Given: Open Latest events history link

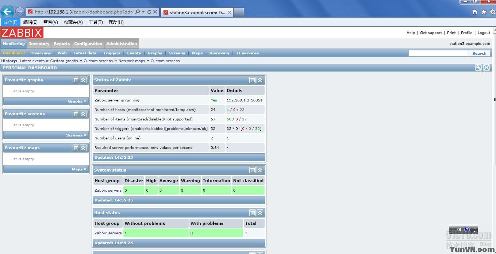Looking at the screenshot, I should 32,61.
